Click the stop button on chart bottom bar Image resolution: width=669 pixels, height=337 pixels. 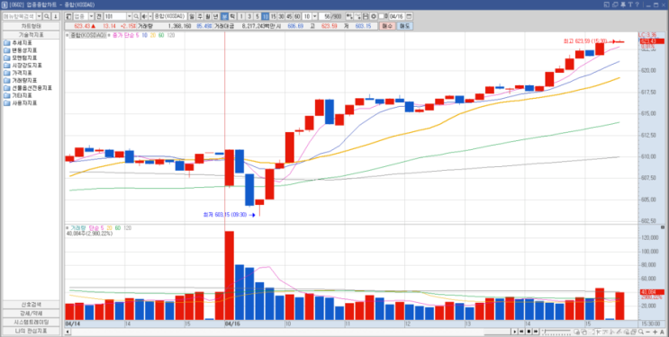pyautogui.click(x=529, y=332)
